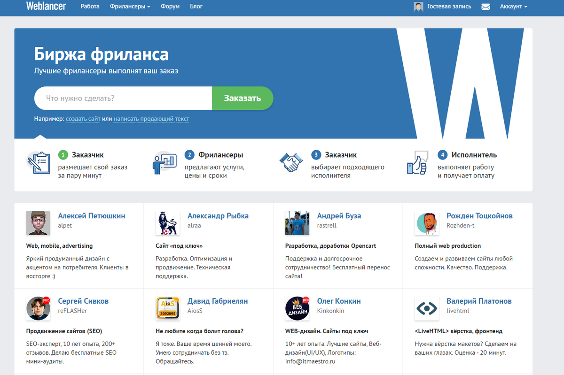Click the username AiosS

tap(195, 311)
